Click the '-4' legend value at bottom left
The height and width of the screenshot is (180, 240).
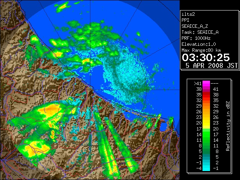click(x=199, y=168)
